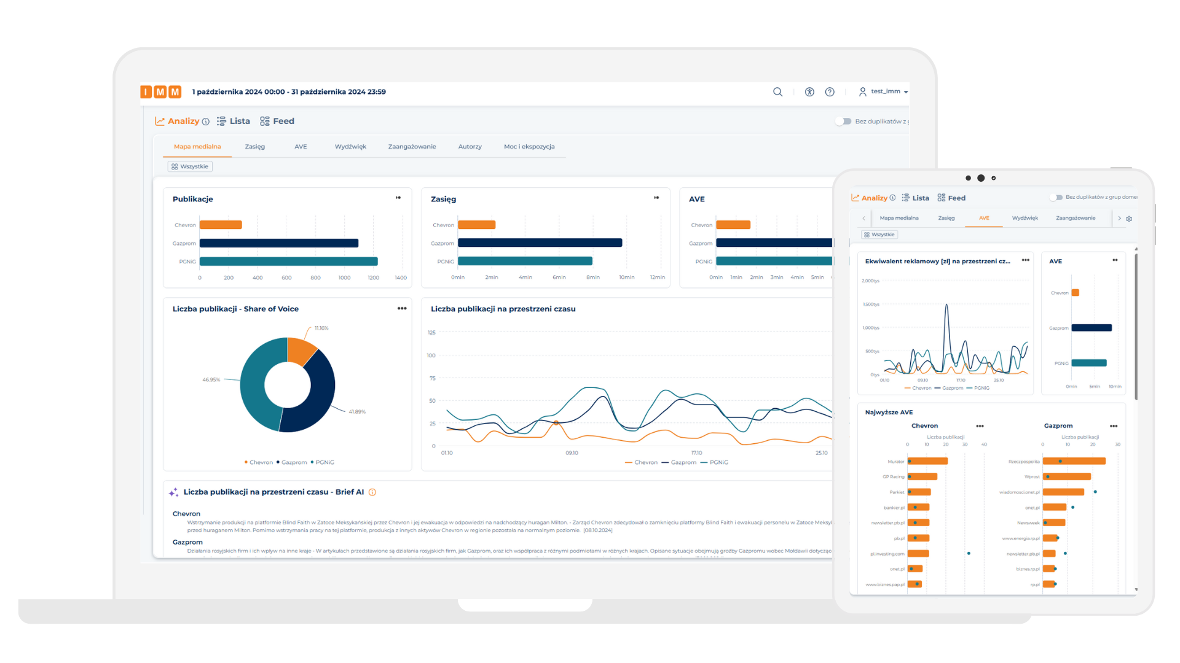
Task: Toggle Gazprom legend under donut chart
Action: [292, 462]
